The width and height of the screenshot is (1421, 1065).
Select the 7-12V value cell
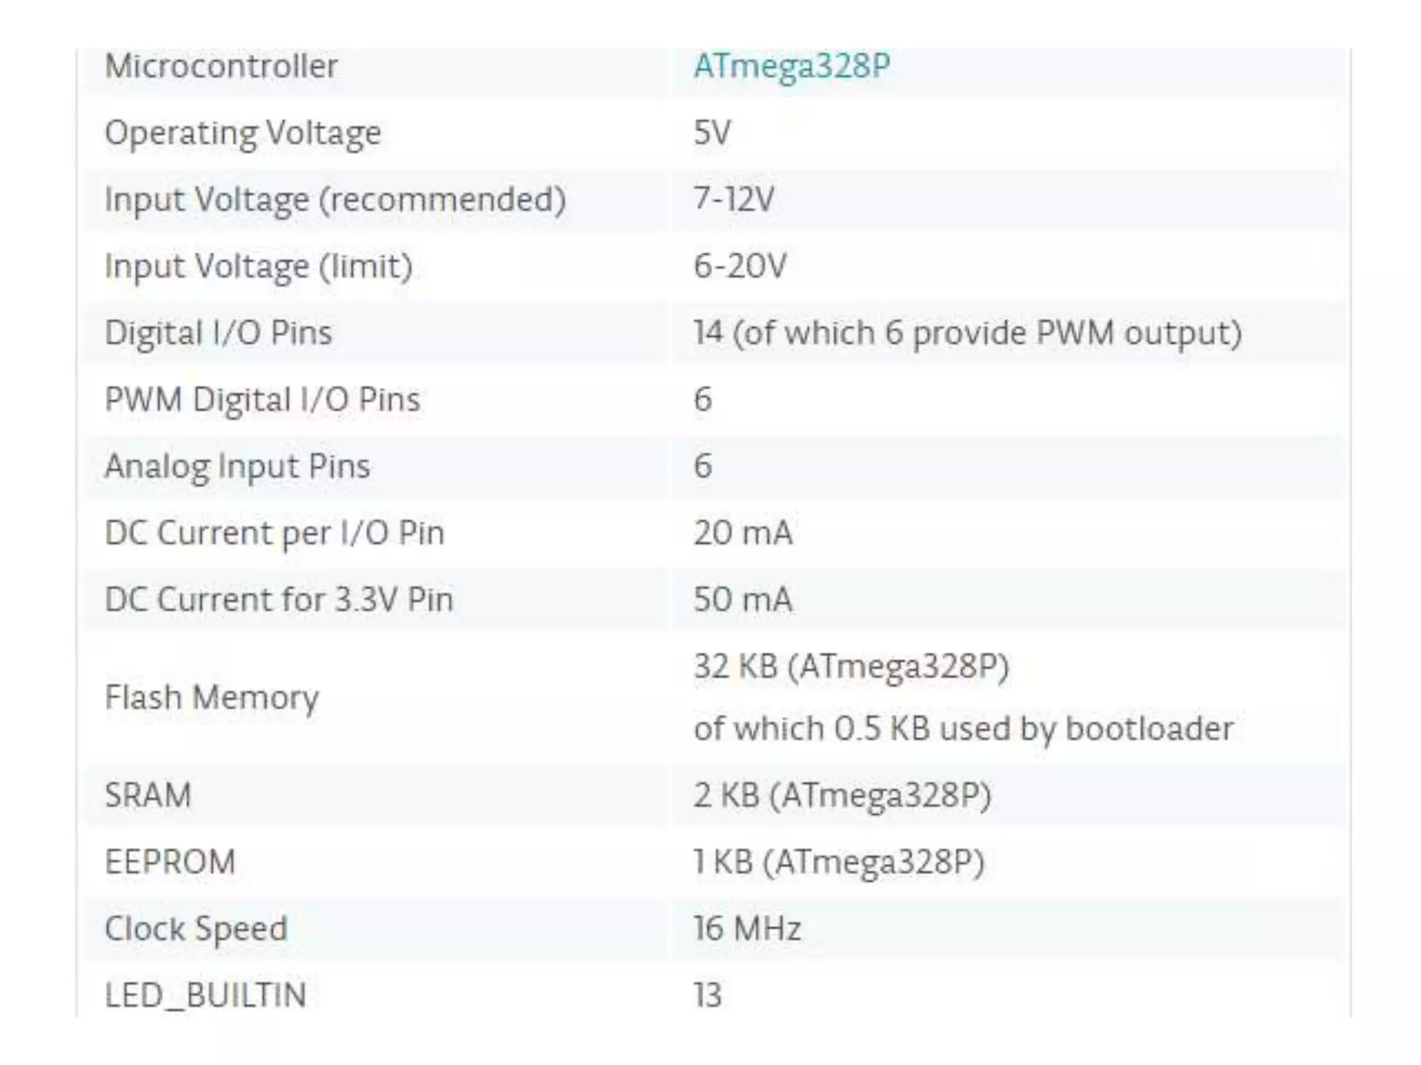pyautogui.click(x=733, y=200)
